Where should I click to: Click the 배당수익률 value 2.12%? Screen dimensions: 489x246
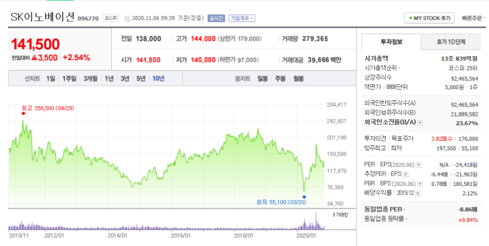click(x=470, y=194)
